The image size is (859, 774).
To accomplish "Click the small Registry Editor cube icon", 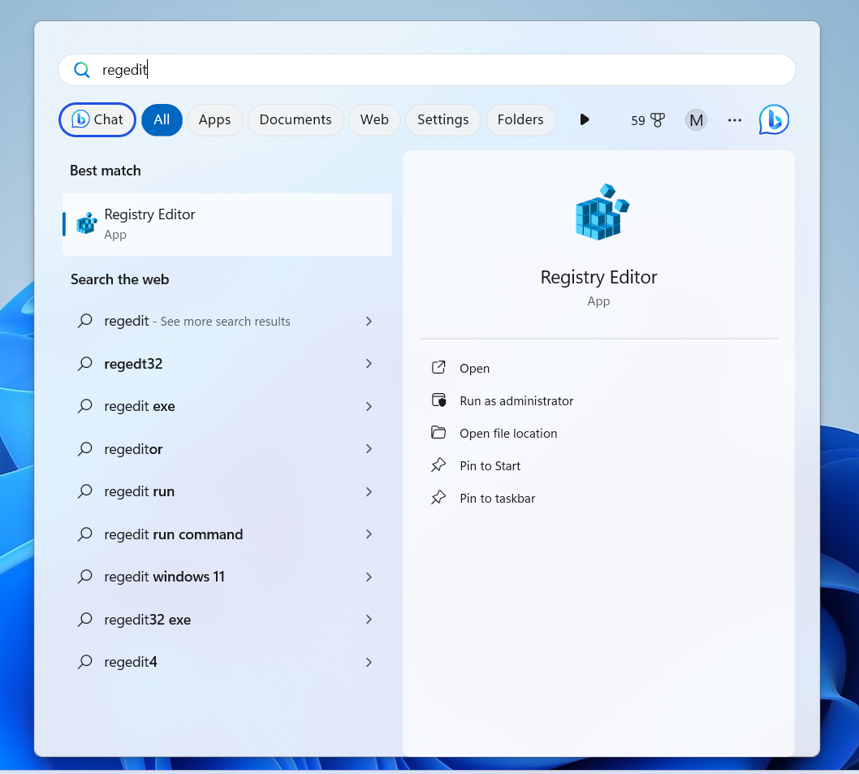I will click(x=87, y=223).
